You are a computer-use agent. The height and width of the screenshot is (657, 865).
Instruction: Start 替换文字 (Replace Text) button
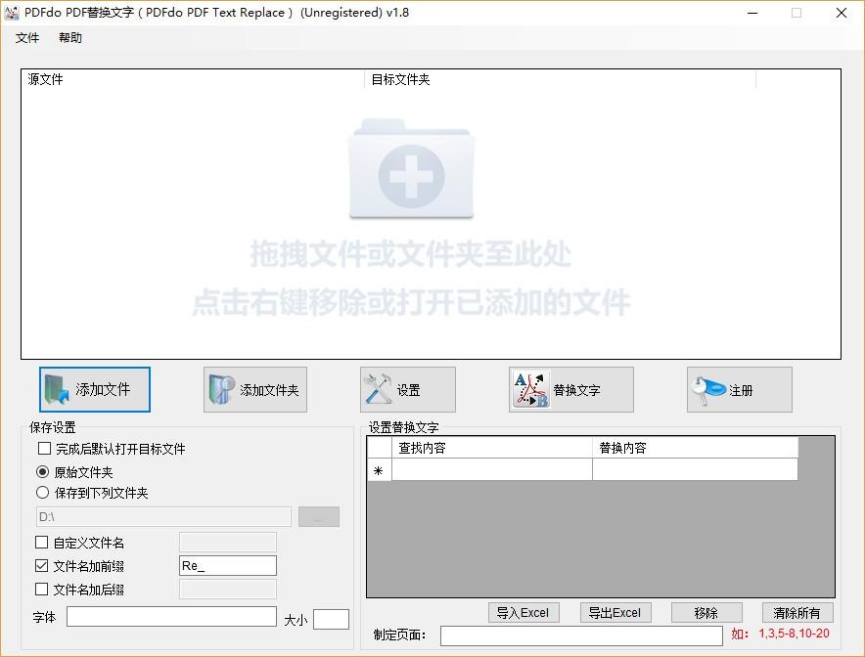(571, 389)
